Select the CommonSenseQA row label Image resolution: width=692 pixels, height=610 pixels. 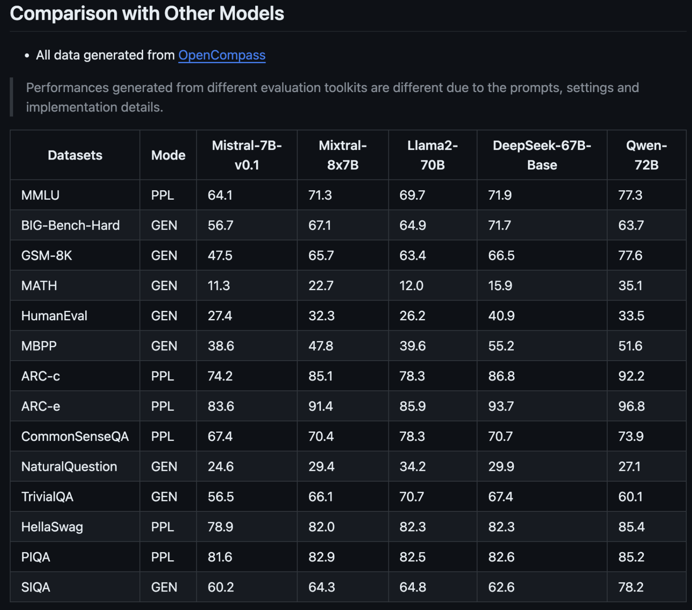pyautogui.click(x=74, y=436)
